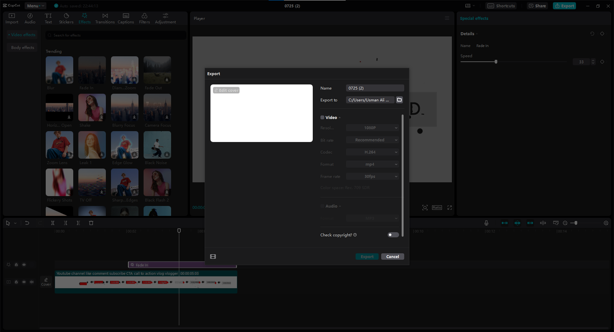Delete the selected clip
614x332 pixels.
point(91,223)
